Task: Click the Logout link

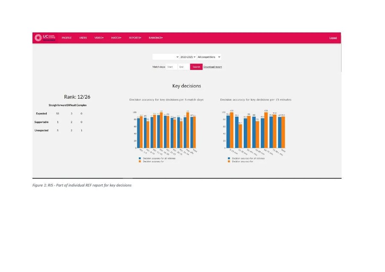Action: (333, 38)
